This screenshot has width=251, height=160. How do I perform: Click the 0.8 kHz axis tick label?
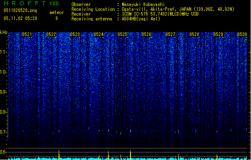4,112
